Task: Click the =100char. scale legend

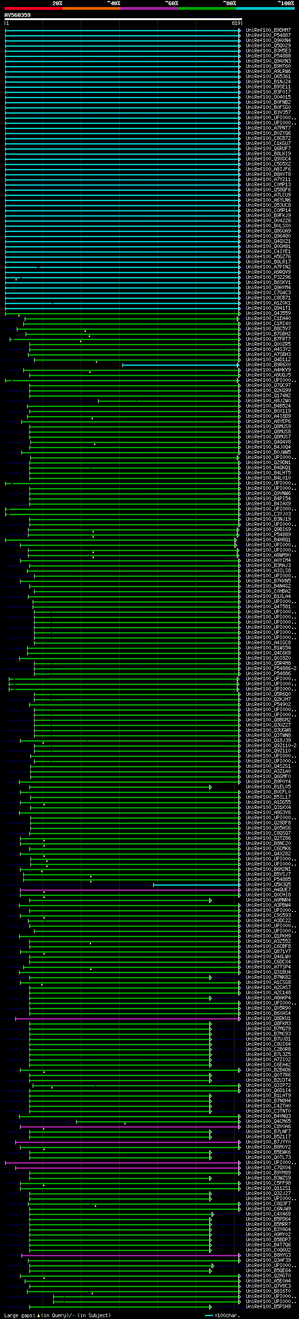Action: [x=222, y=1315]
